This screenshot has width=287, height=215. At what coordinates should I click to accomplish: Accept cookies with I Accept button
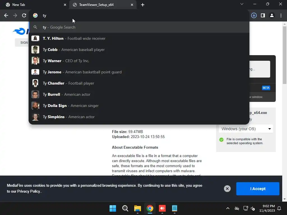tap(258, 189)
